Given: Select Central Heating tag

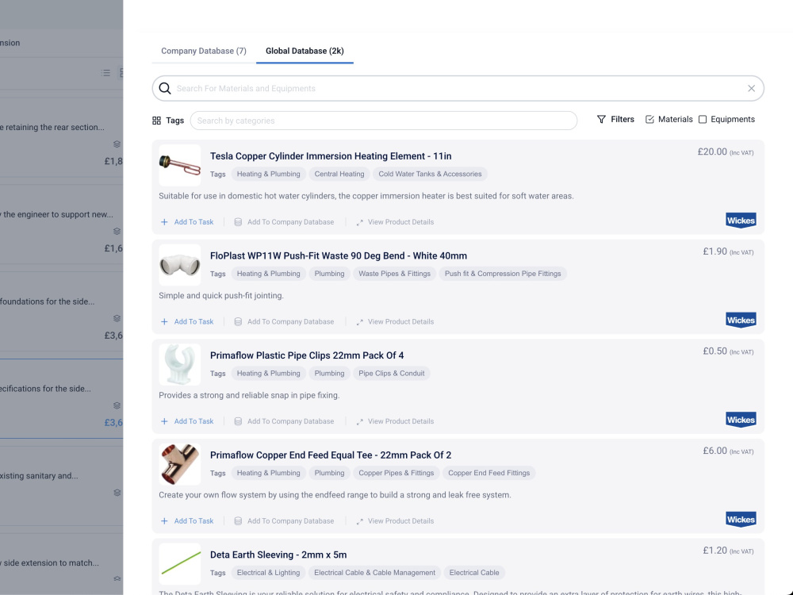Looking at the screenshot, I should click(x=339, y=174).
